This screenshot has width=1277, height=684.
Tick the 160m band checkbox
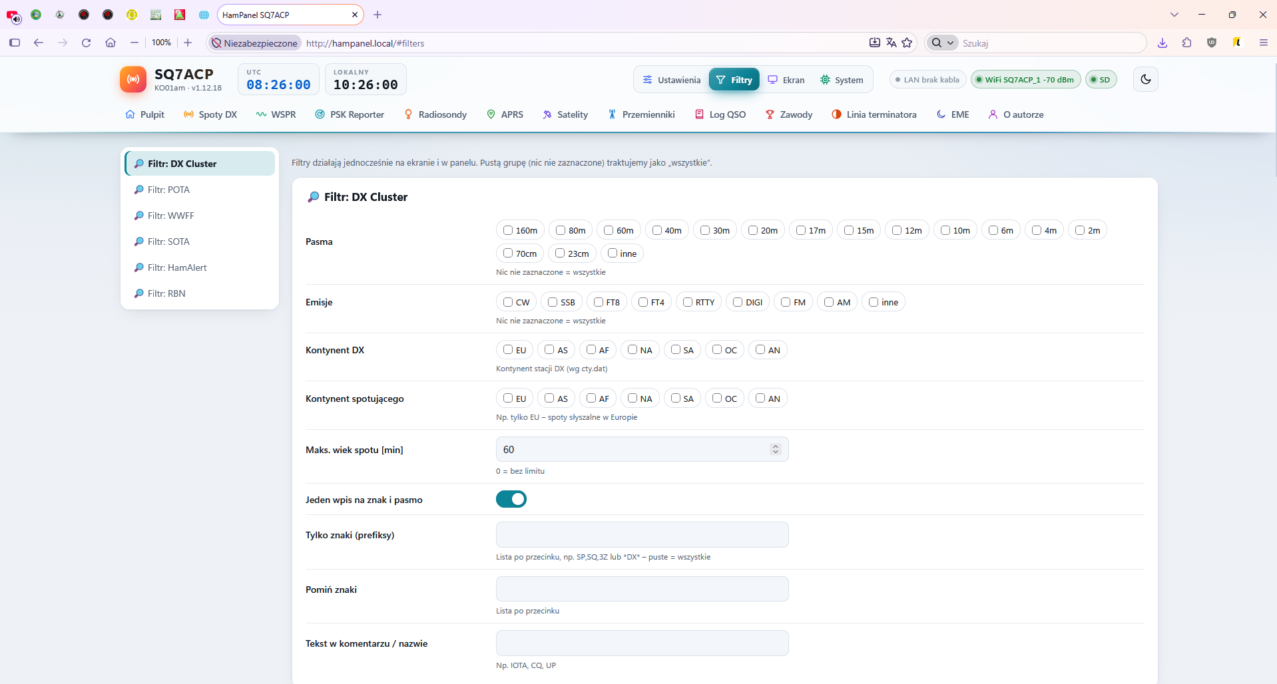[x=508, y=230]
